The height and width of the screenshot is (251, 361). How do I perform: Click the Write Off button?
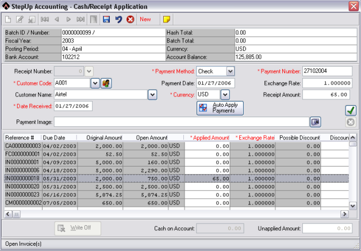[x=78, y=228]
